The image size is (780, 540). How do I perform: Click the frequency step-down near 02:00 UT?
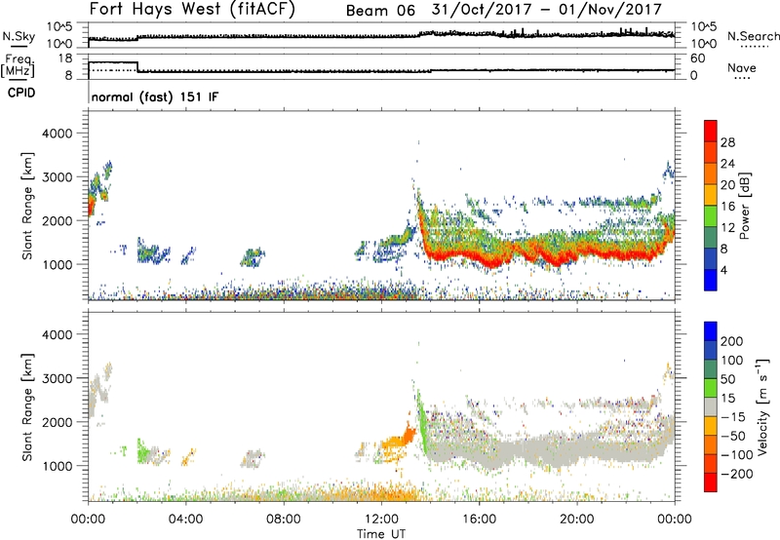137,66
